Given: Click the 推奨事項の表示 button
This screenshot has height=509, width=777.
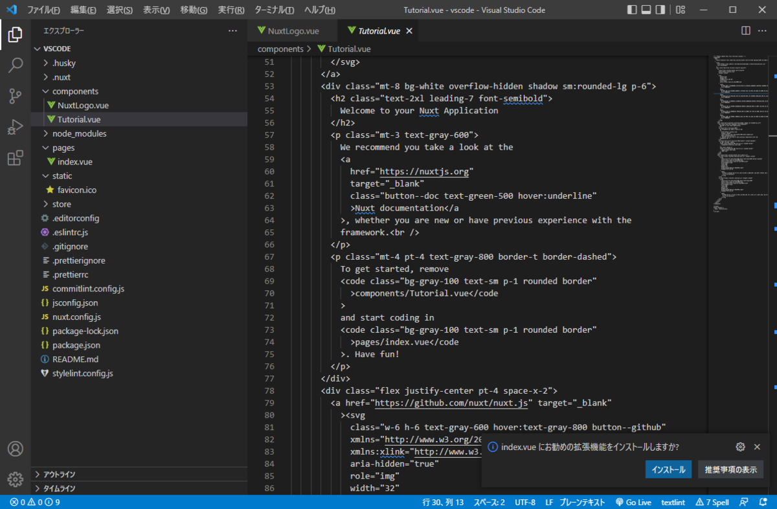Looking at the screenshot, I should pos(730,469).
